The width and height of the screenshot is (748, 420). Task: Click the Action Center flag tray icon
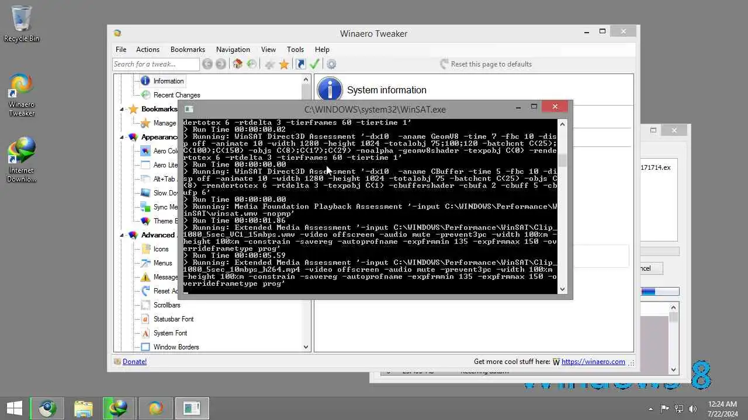[x=665, y=409]
